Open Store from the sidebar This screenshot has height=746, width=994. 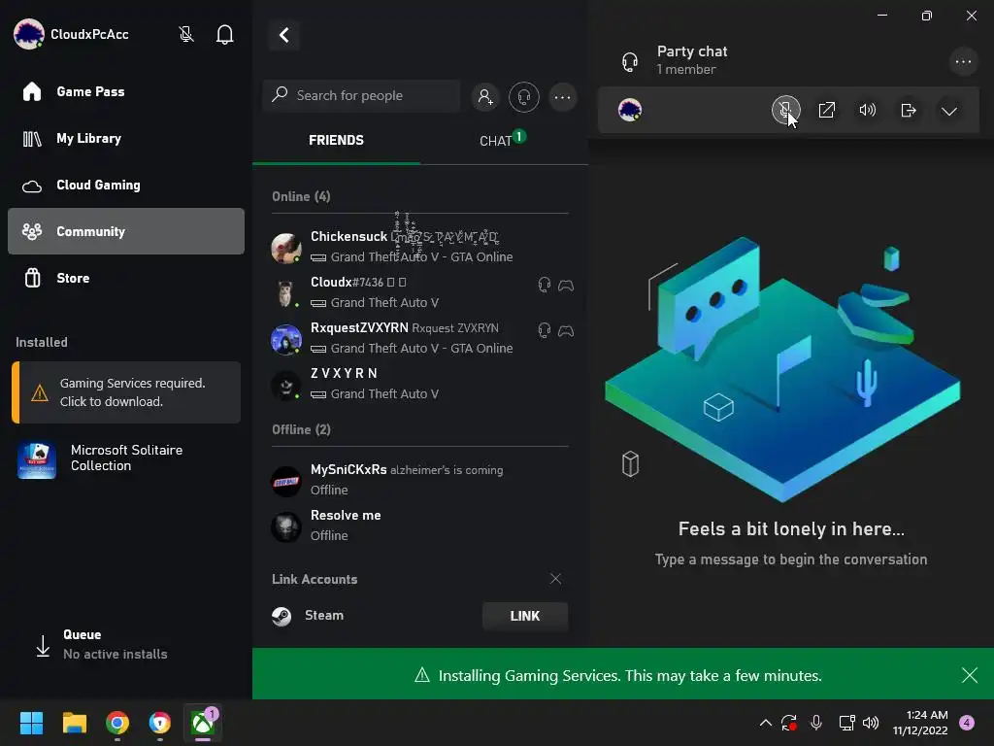click(126, 278)
